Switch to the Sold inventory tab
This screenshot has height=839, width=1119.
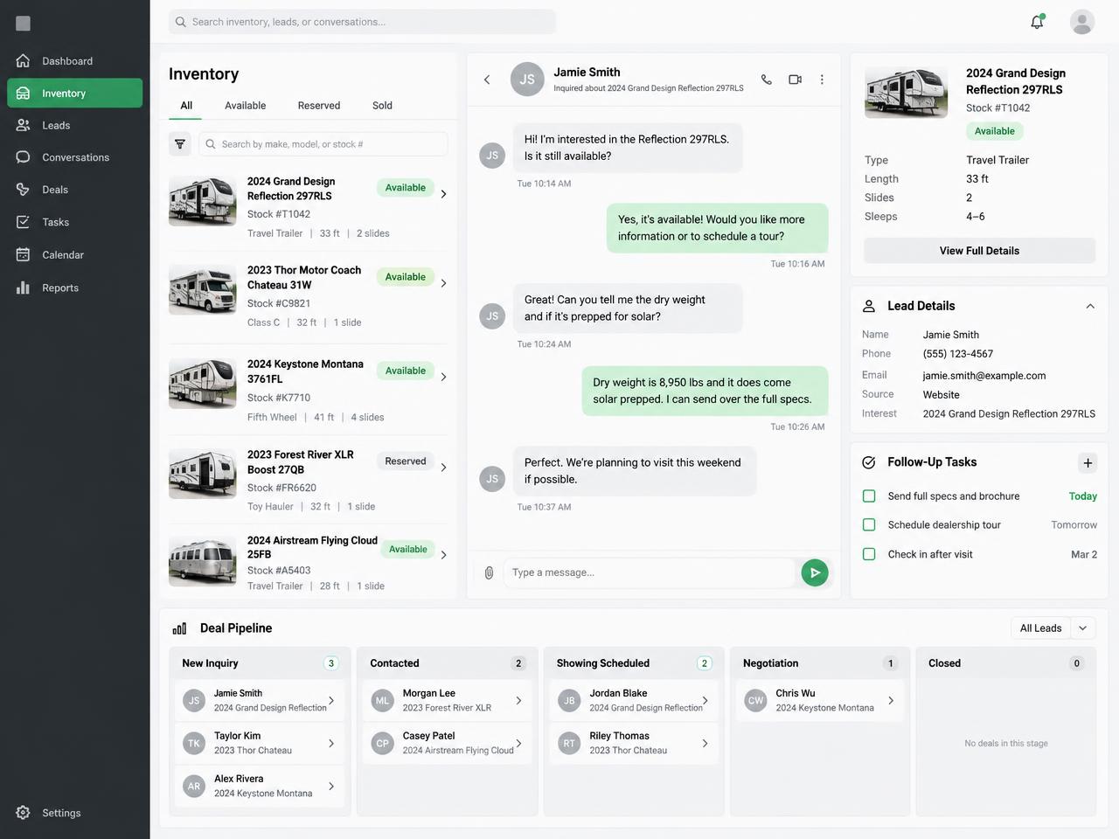coord(382,106)
